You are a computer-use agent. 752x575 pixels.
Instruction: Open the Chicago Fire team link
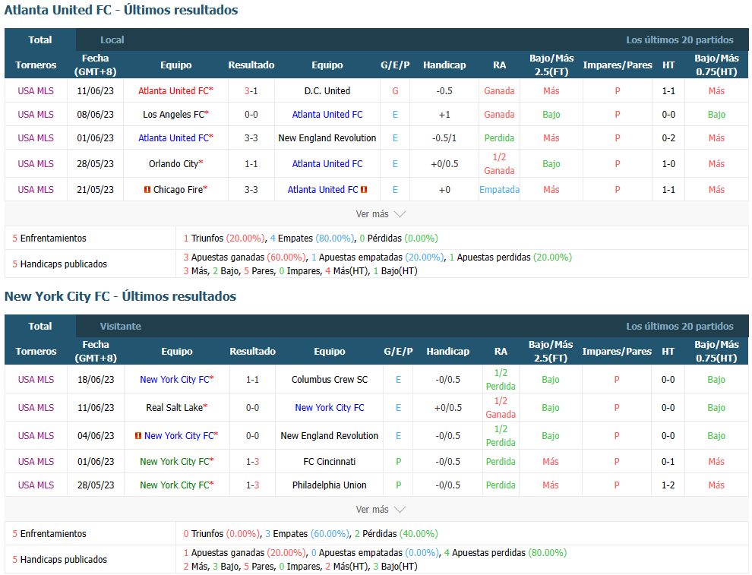click(x=180, y=190)
